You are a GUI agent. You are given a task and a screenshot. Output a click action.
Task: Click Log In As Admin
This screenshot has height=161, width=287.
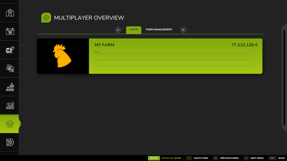coord(171,158)
